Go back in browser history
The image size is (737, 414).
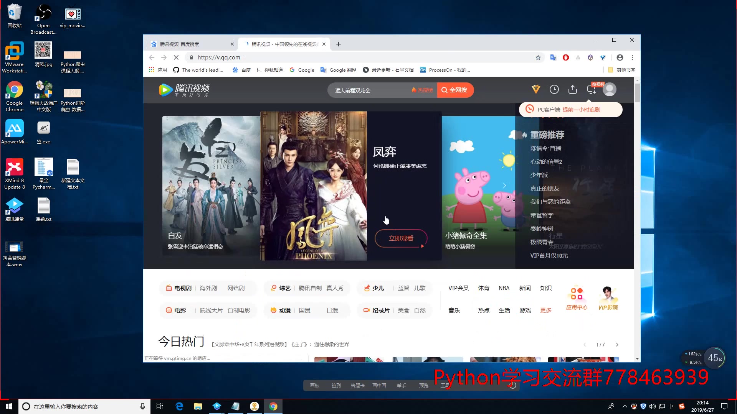click(x=152, y=58)
